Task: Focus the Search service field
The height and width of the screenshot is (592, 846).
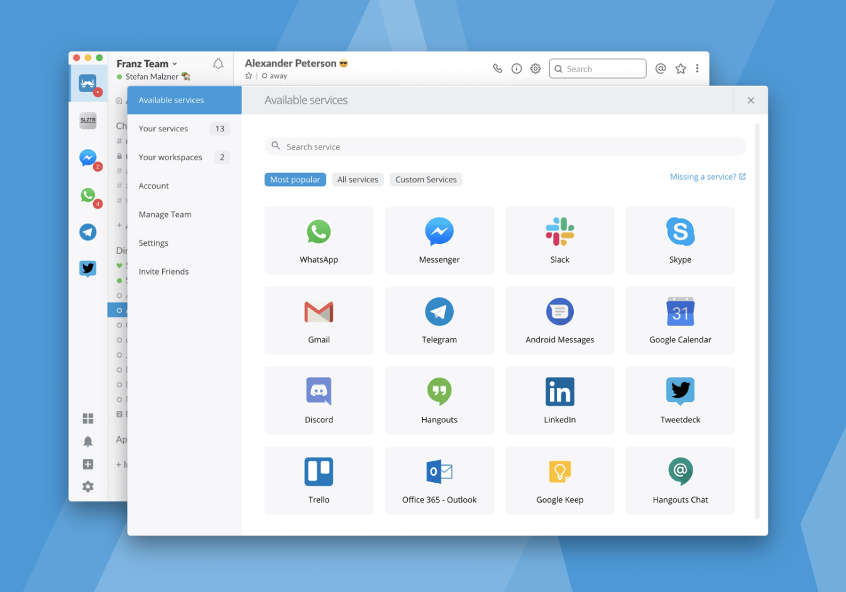Action: click(505, 146)
